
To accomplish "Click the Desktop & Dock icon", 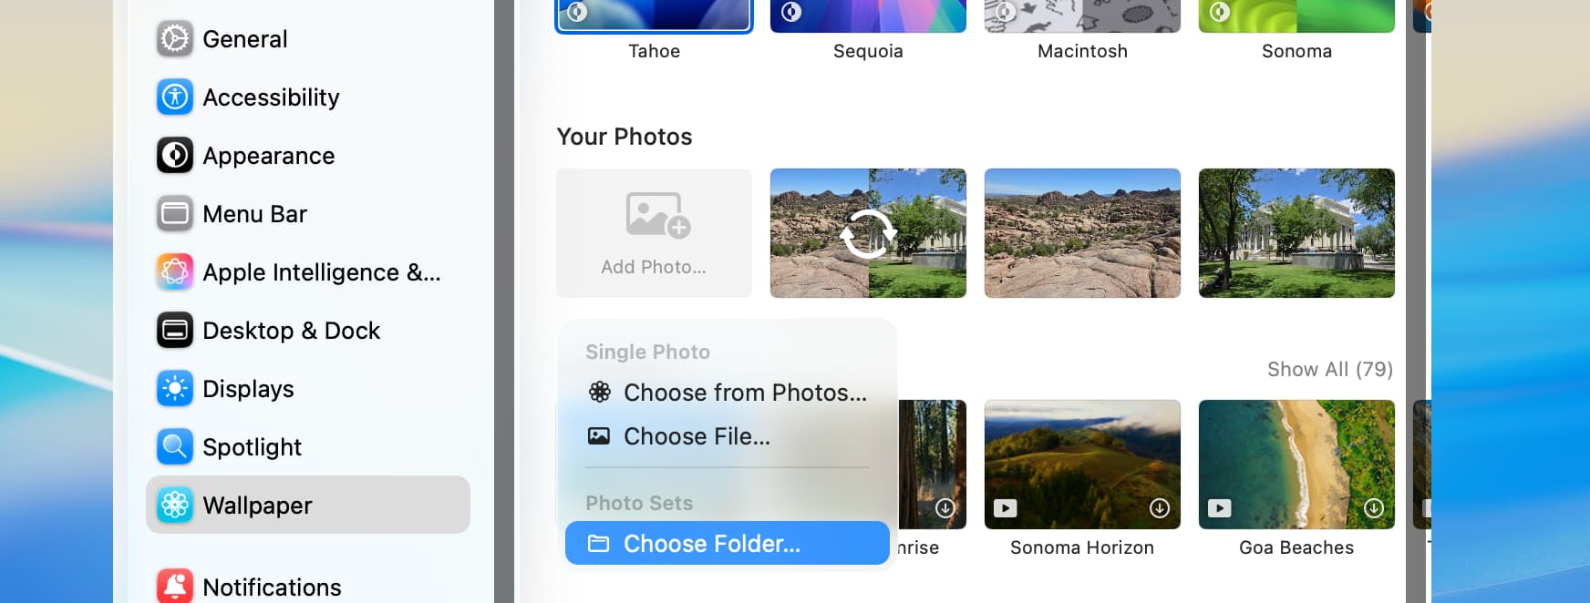I will [174, 331].
